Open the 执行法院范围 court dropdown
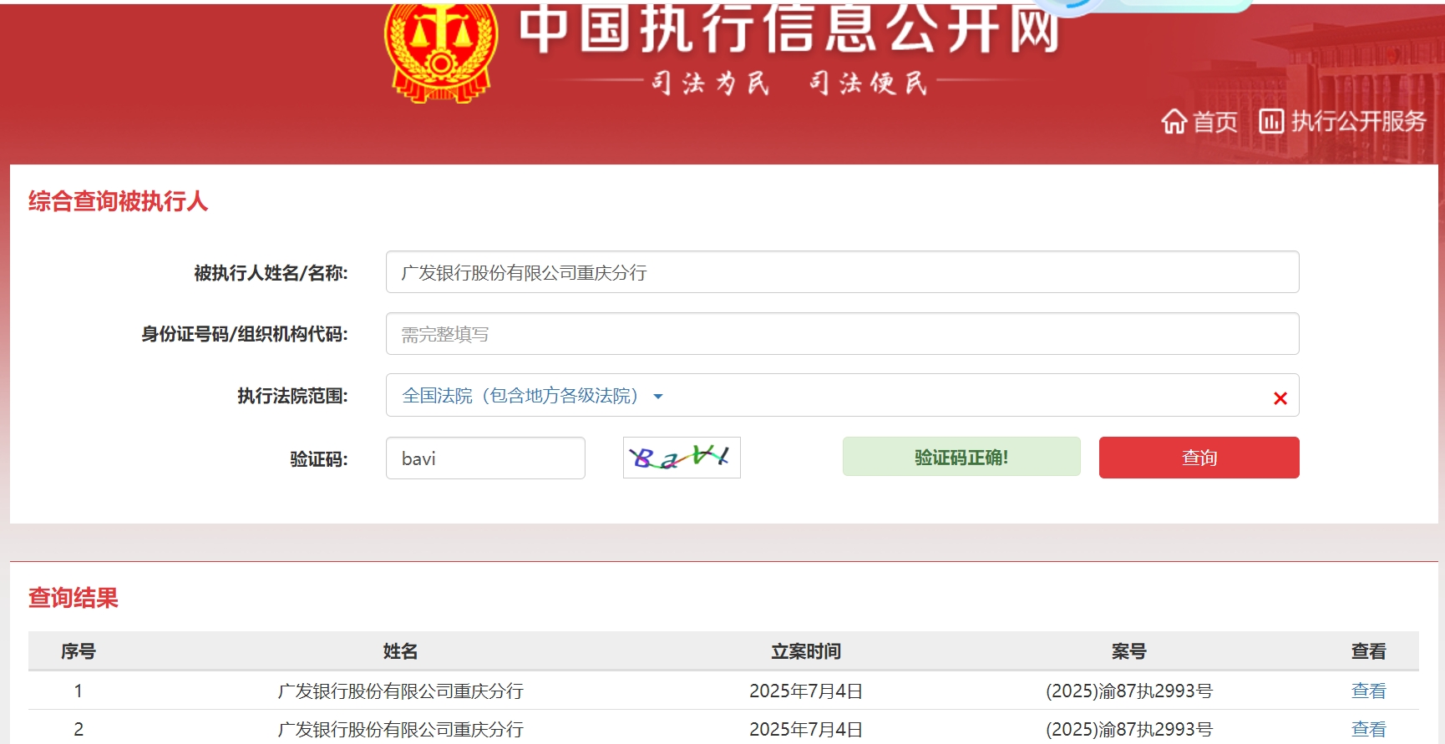The image size is (1445, 744). (x=842, y=395)
